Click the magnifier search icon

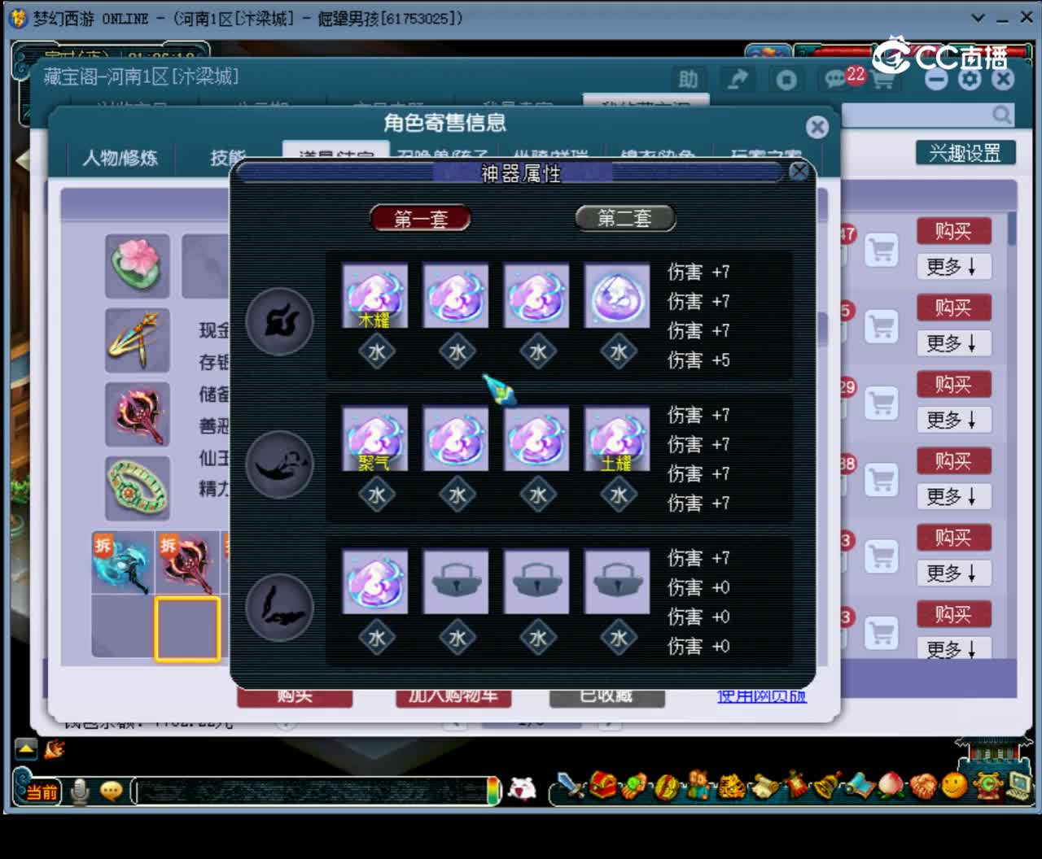(x=1001, y=116)
